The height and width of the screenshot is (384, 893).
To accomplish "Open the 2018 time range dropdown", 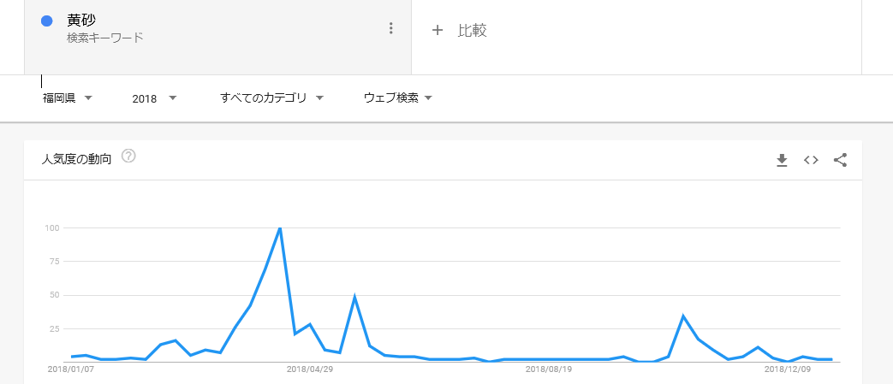I will 154,98.
